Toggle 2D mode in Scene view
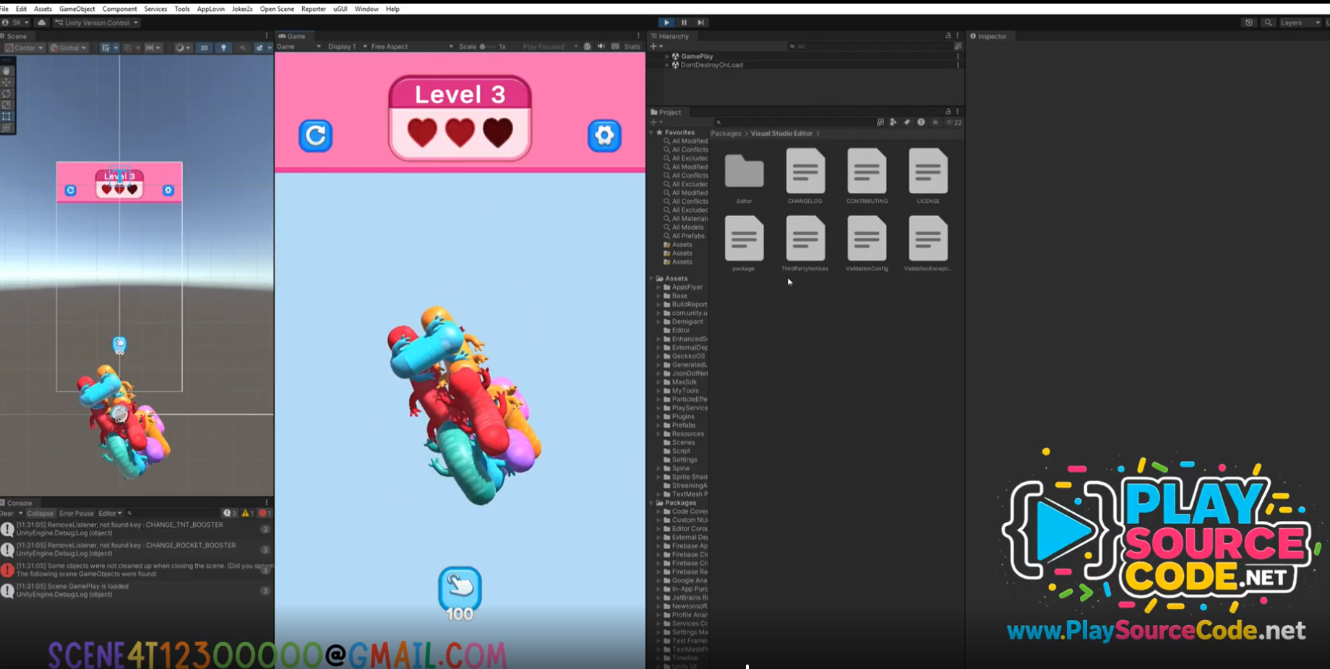 click(204, 48)
